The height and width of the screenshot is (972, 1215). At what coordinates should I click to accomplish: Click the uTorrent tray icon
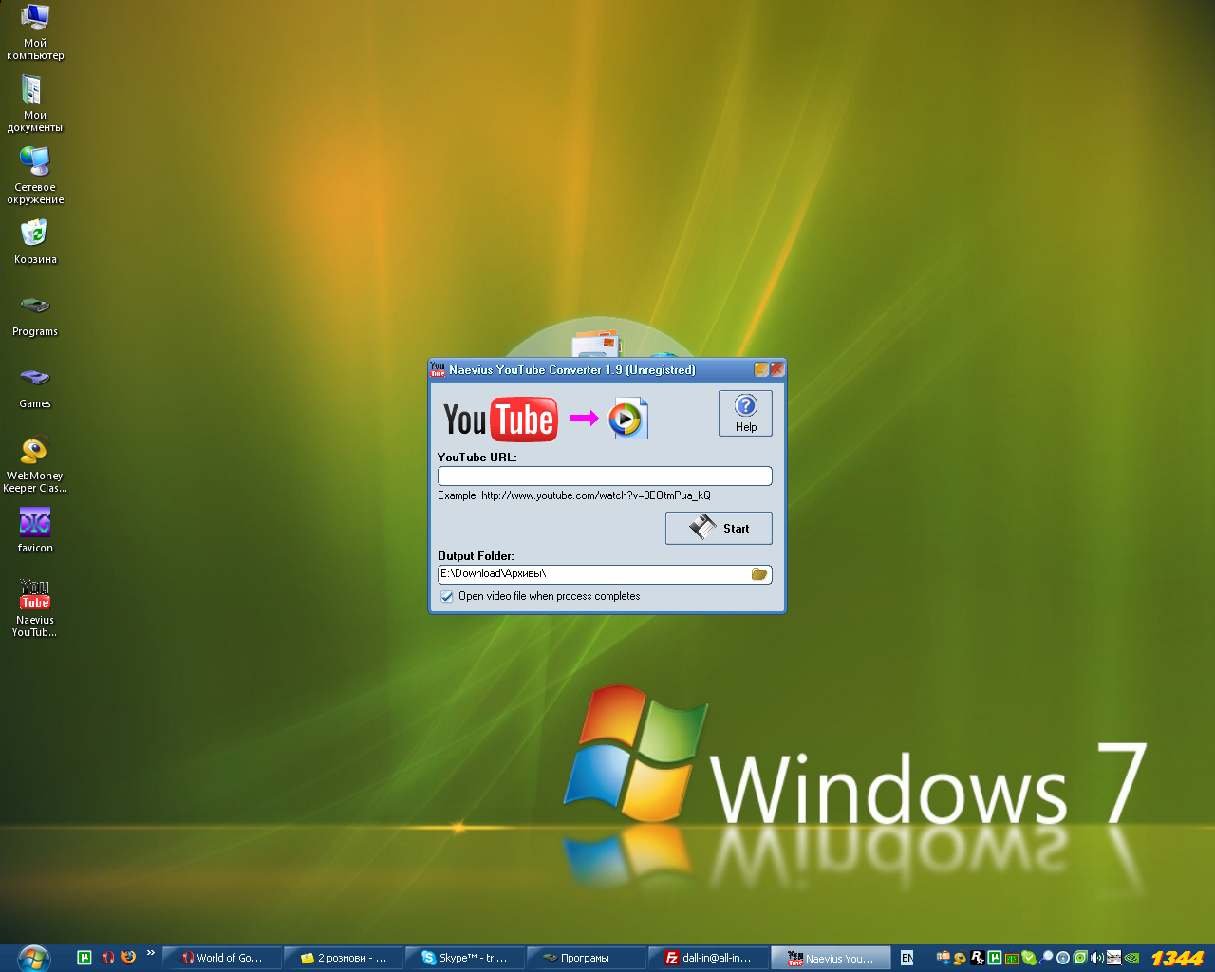click(x=995, y=958)
